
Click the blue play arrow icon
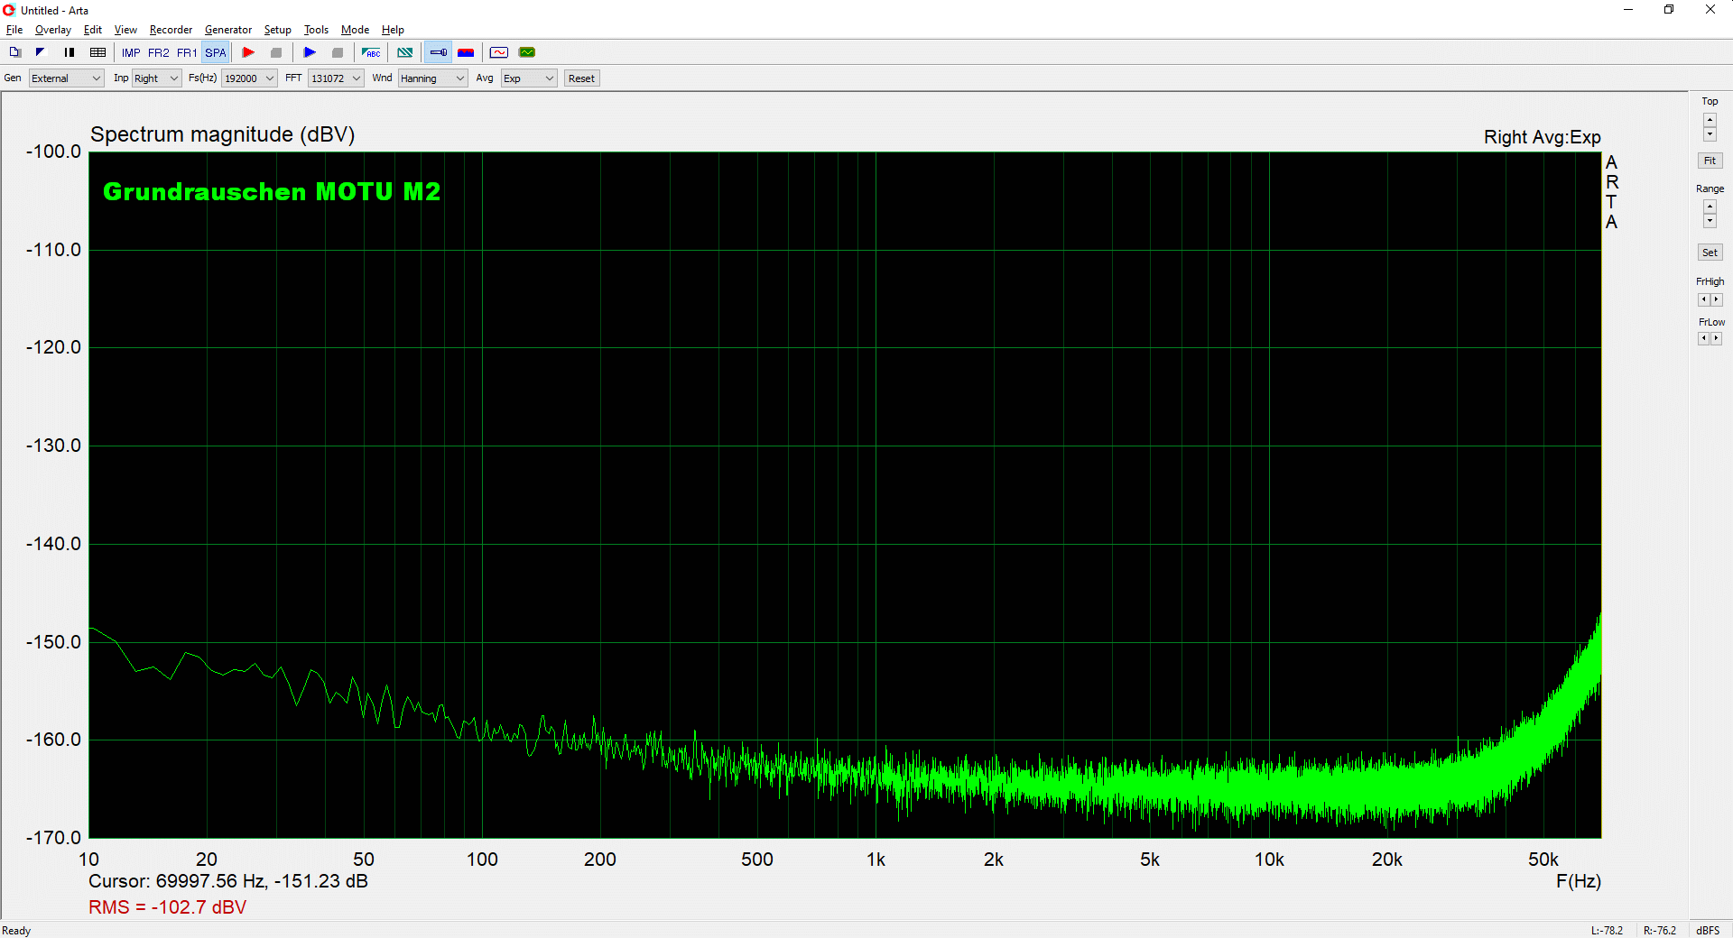point(310,52)
